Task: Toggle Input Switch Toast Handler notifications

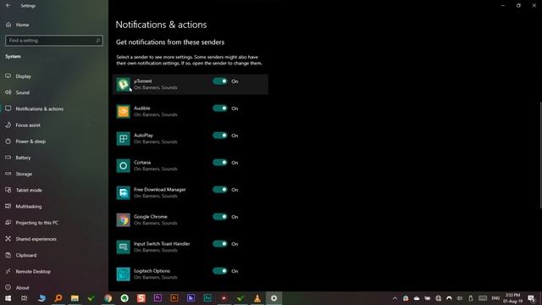Action: [x=220, y=244]
